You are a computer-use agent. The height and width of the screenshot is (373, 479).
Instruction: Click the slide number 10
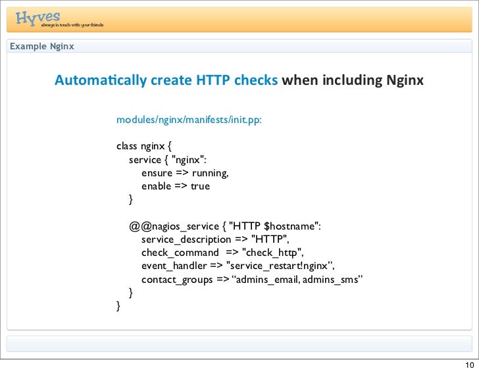[x=468, y=366]
